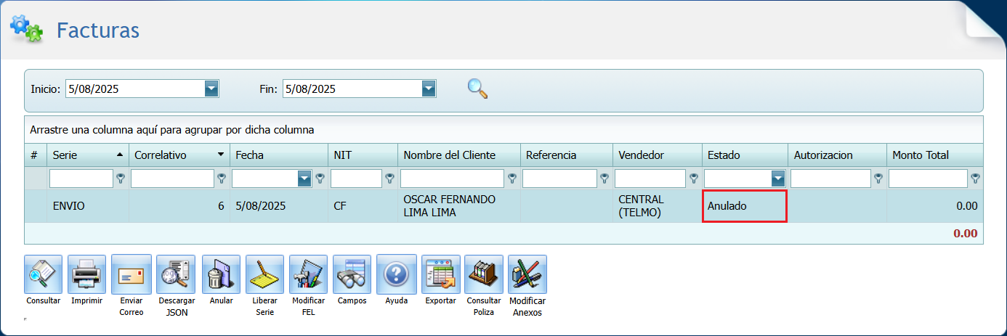Click the Vendedor column filter funnel icon
The image size is (1007, 336).
click(x=694, y=179)
